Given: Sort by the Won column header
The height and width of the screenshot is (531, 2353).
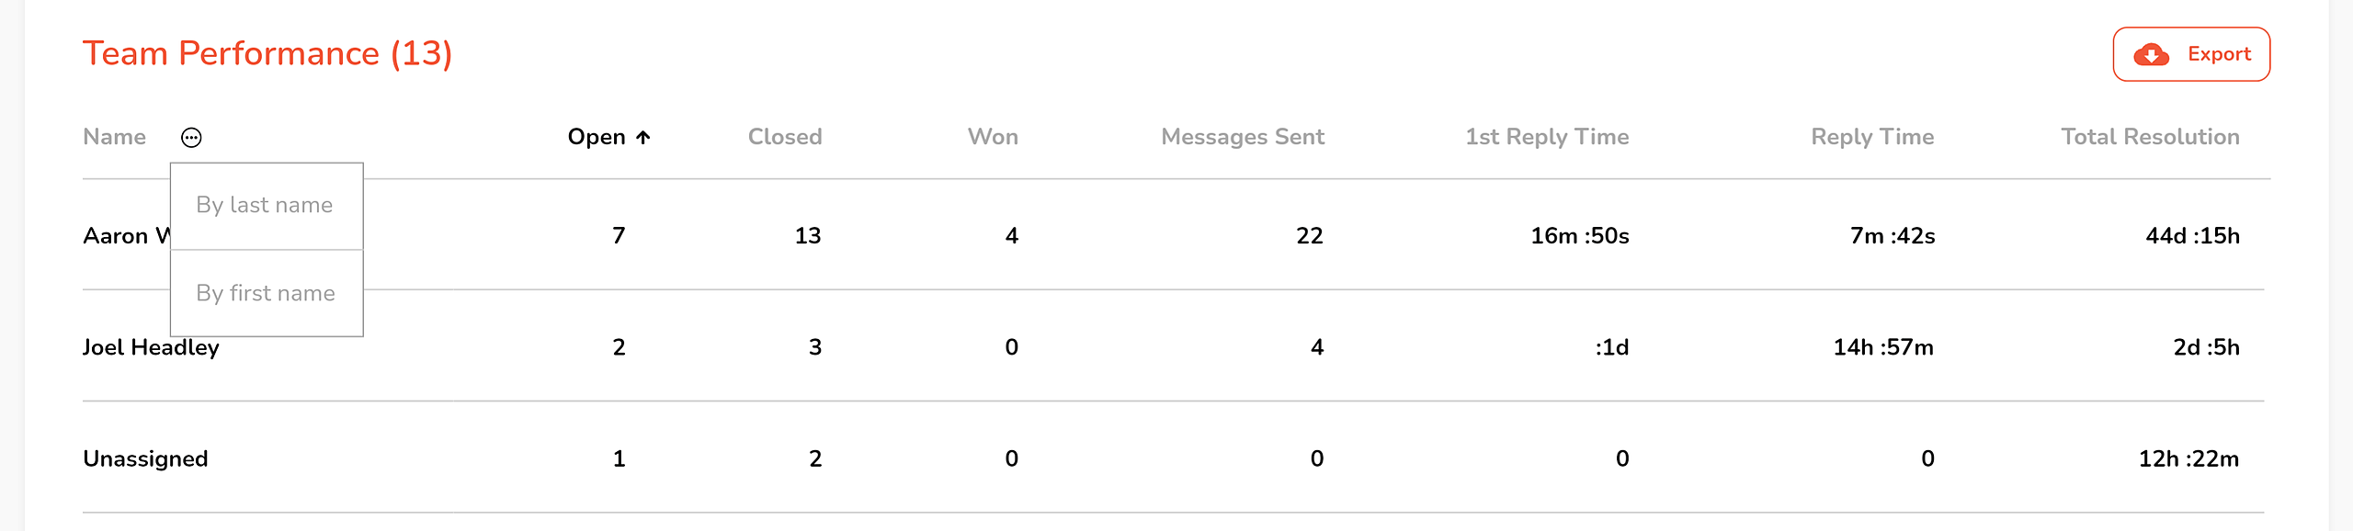Looking at the screenshot, I should pos(992,137).
